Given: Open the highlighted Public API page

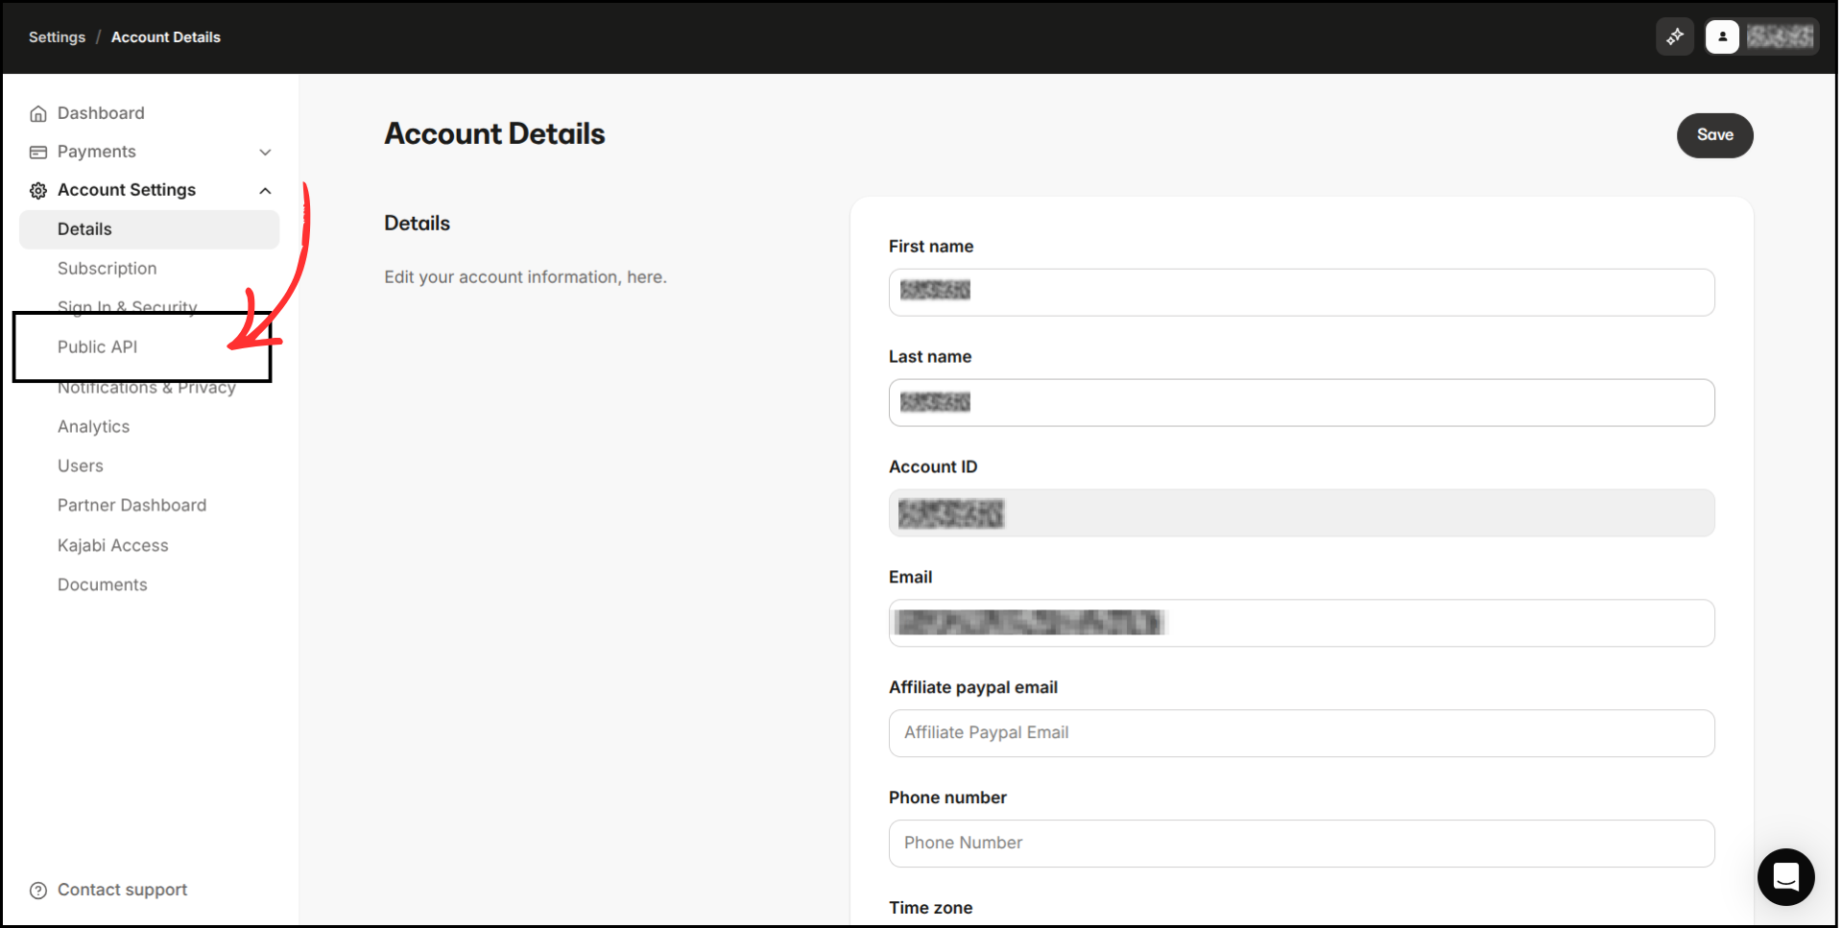Looking at the screenshot, I should click(97, 346).
